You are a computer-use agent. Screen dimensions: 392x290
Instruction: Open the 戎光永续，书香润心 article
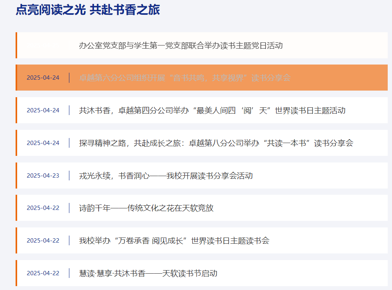click(166, 176)
